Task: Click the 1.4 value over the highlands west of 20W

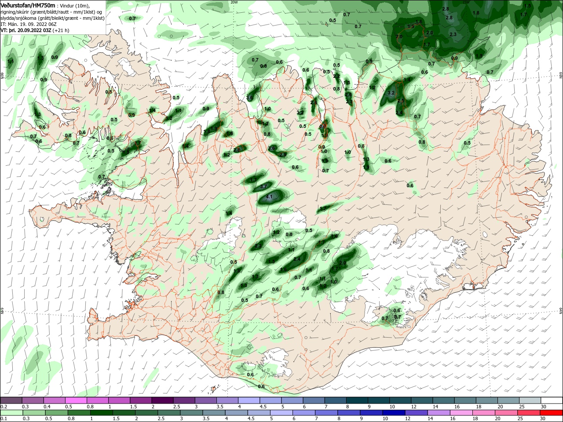Action: (229, 214)
